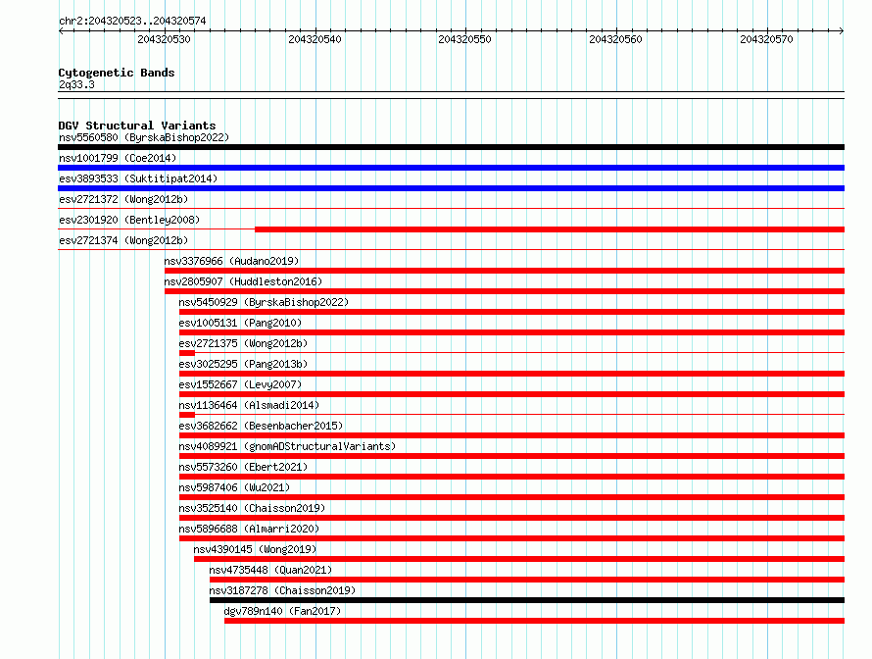Open variant nsv5573260 (Ebert2021) label
Screen dimensions: 872x659
(x=243, y=467)
